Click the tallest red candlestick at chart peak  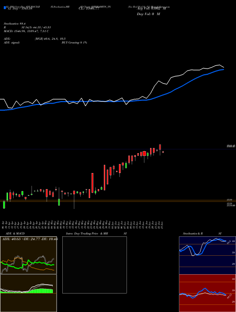click(x=160, y=147)
